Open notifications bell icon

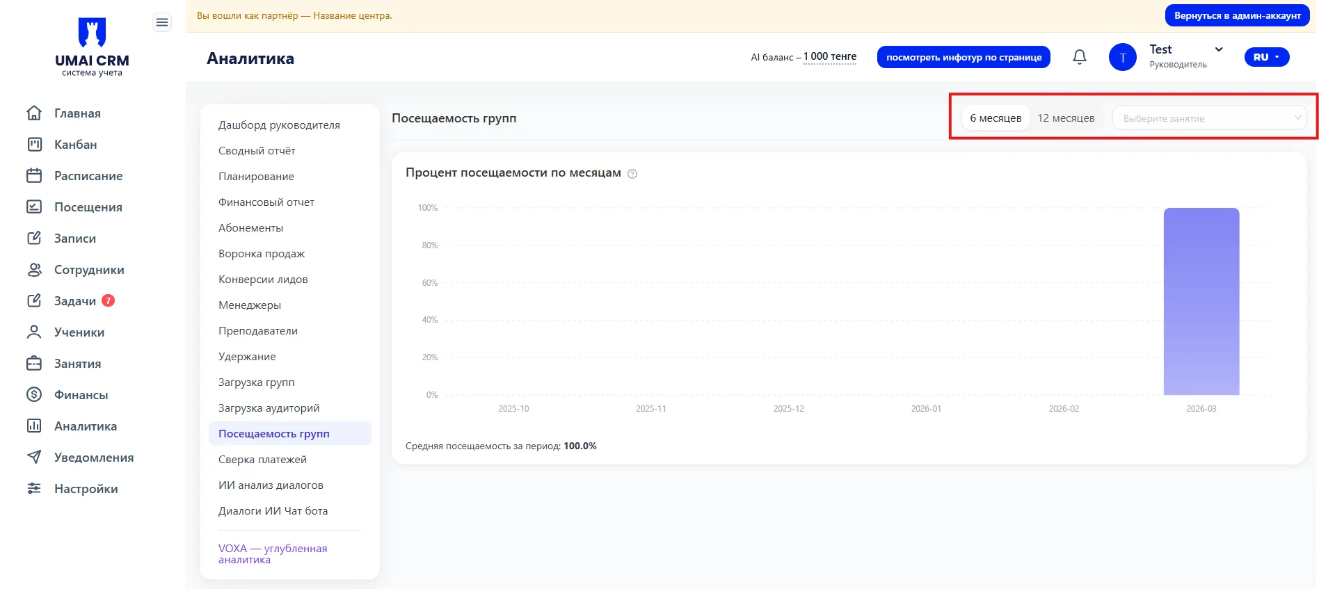coord(1080,57)
